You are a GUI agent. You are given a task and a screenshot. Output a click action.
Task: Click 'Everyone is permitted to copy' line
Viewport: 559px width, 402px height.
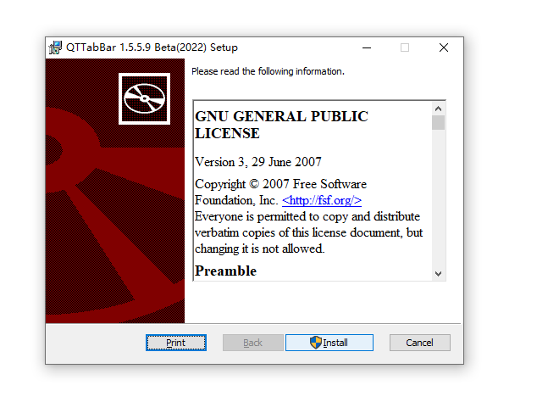coord(307,216)
